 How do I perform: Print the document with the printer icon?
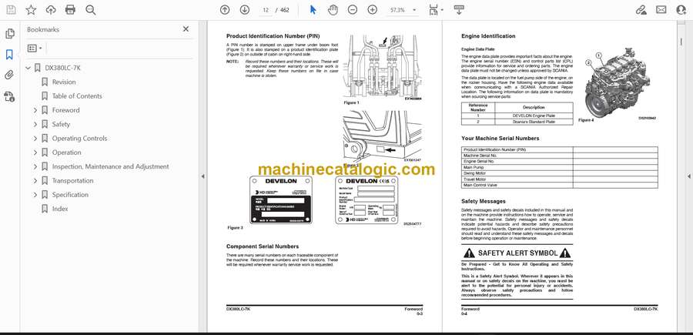(70, 10)
